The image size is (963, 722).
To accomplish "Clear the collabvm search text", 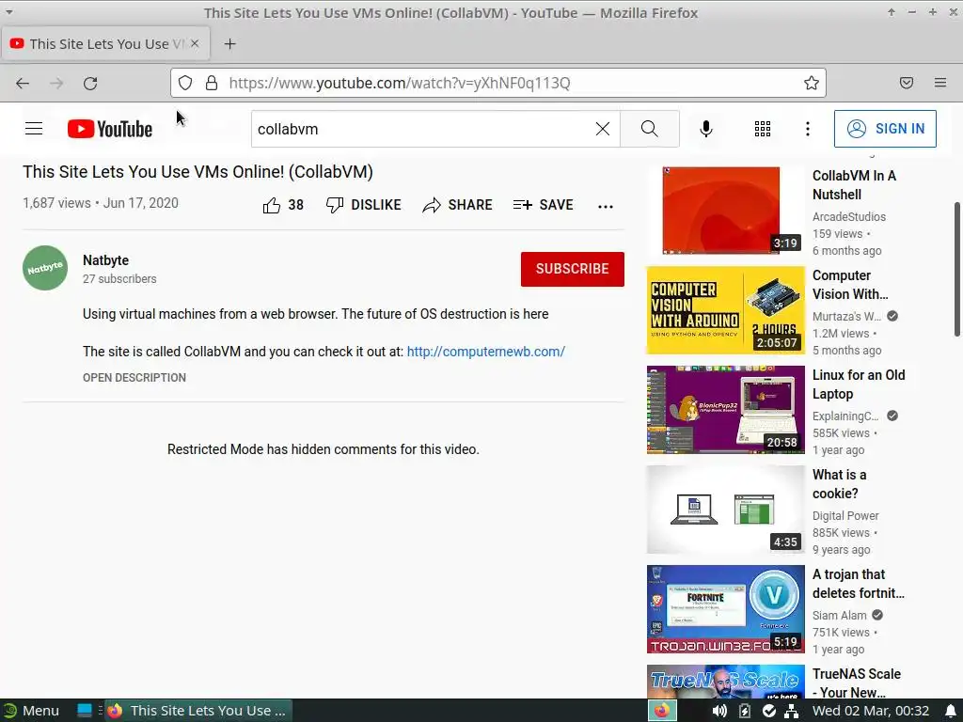I will [603, 129].
